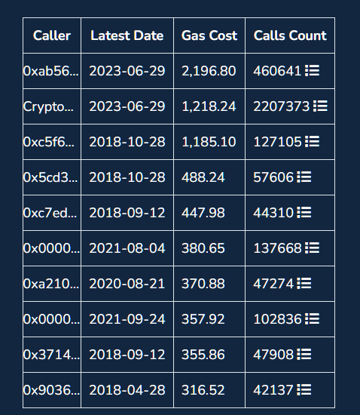View calls list icon for 47274

pyautogui.click(x=304, y=284)
